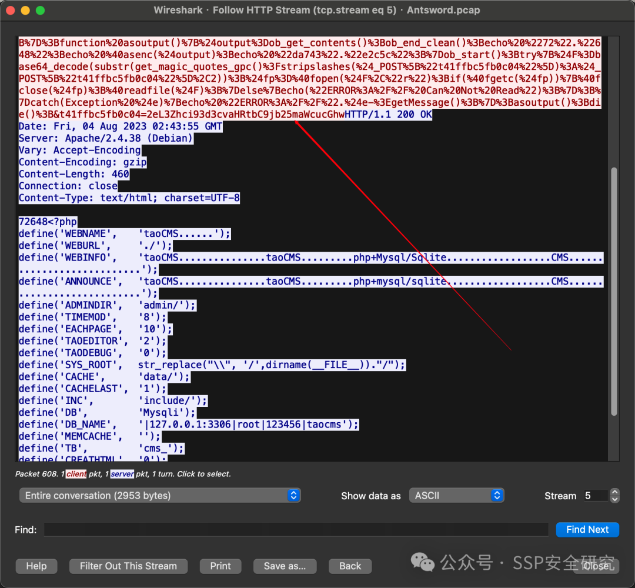Click the define('TAOEDITOR', '2') line

[x=93, y=341]
